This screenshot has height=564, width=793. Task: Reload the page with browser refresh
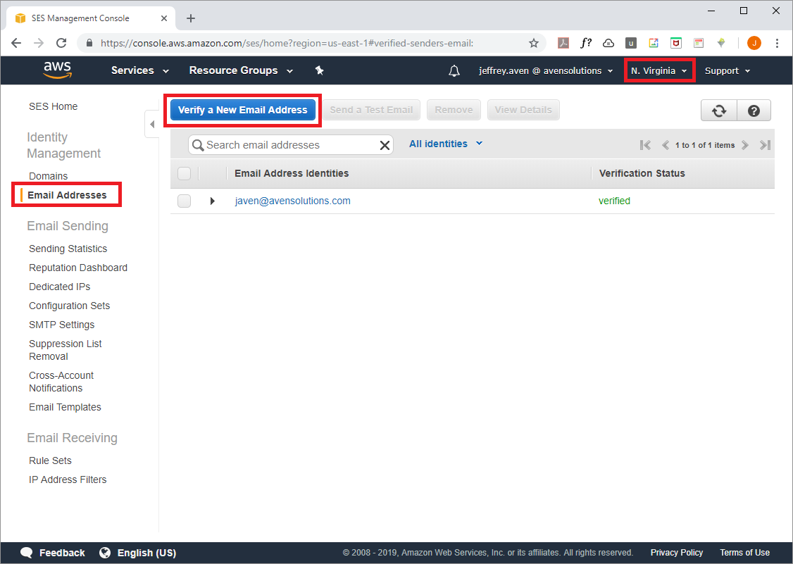click(61, 43)
